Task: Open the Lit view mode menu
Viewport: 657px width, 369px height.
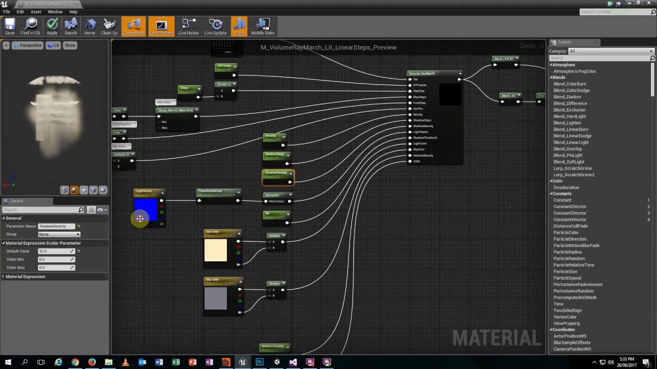Action: tap(53, 46)
